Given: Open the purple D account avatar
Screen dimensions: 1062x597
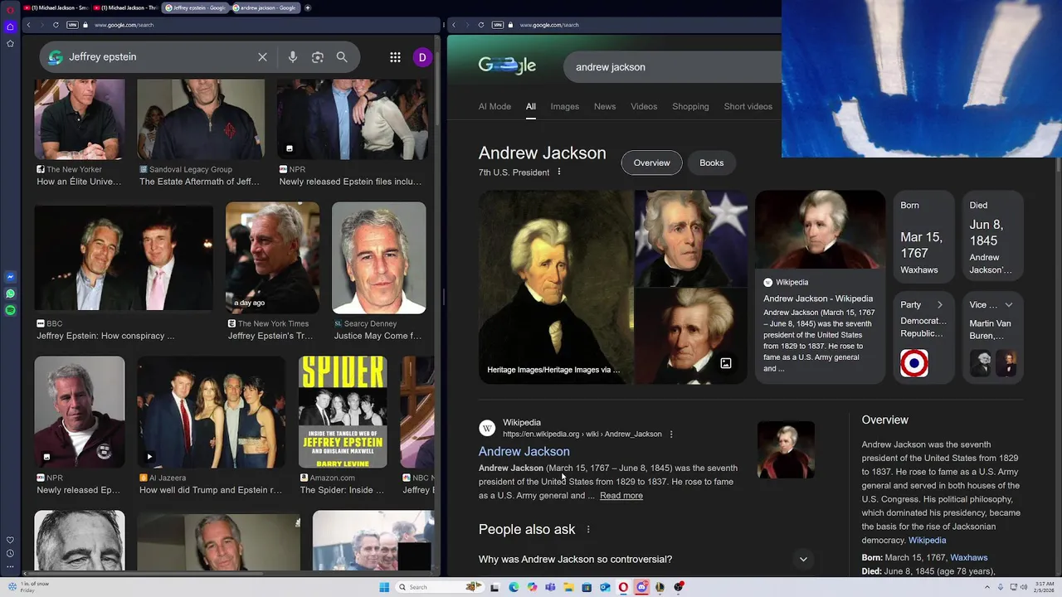Looking at the screenshot, I should click(x=422, y=57).
